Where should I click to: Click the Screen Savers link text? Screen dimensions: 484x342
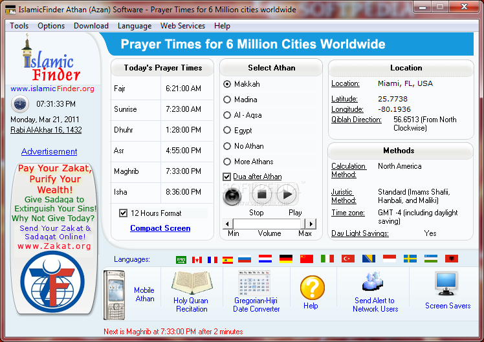448,306
